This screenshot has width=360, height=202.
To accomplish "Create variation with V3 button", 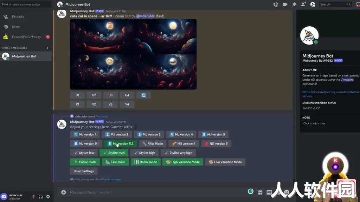I will 110,104.
